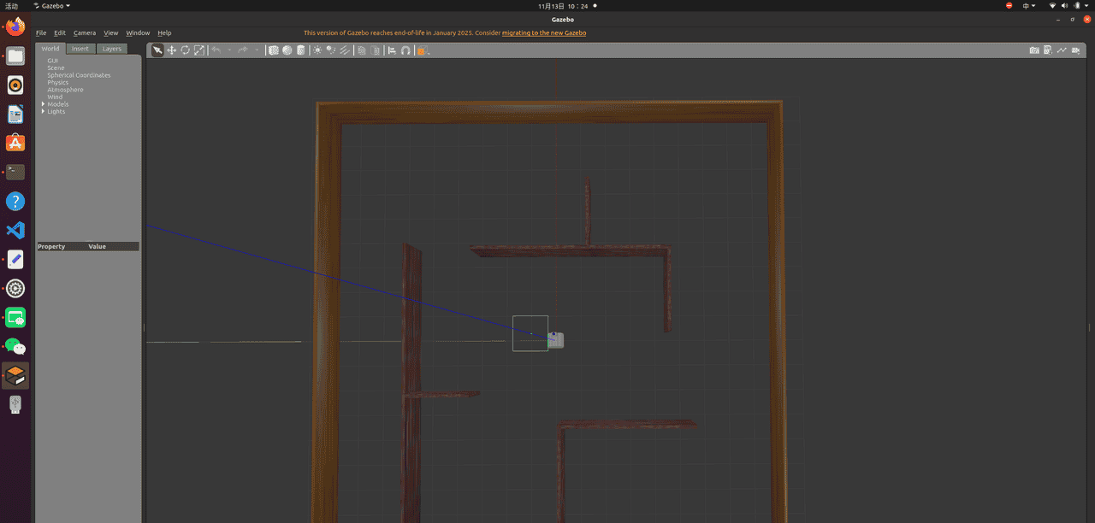Open Visual Studio Code from the dock

[15, 230]
